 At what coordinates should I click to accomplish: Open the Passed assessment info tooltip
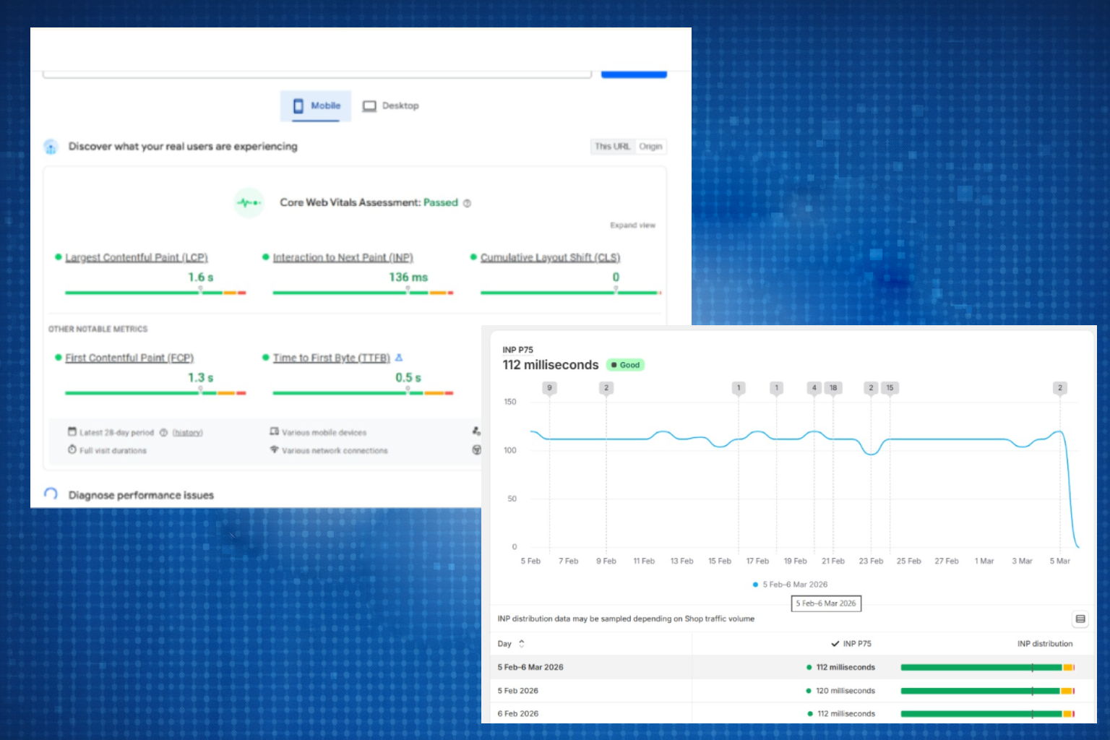467,203
